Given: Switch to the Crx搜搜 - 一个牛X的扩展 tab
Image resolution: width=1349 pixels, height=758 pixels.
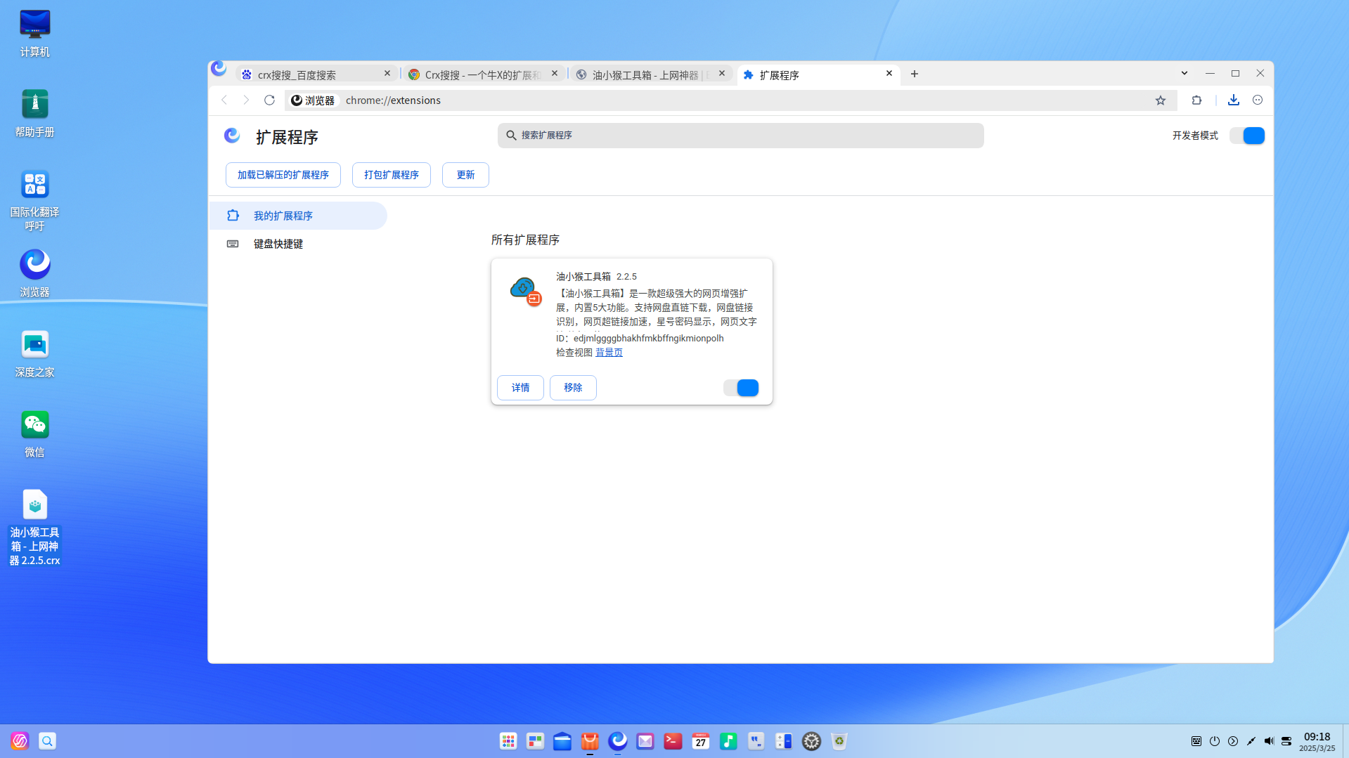Looking at the screenshot, I should pyautogui.click(x=484, y=74).
